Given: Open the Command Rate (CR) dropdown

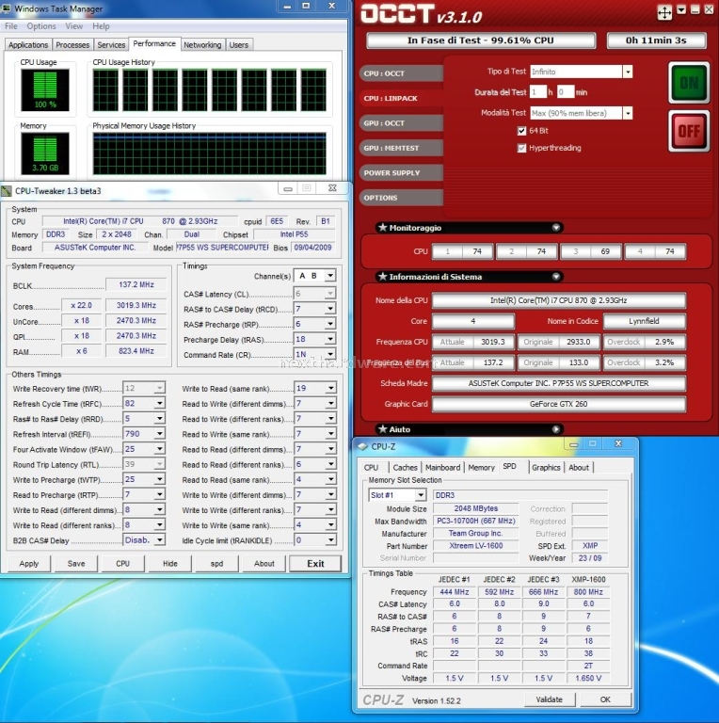Looking at the screenshot, I should pos(330,354).
